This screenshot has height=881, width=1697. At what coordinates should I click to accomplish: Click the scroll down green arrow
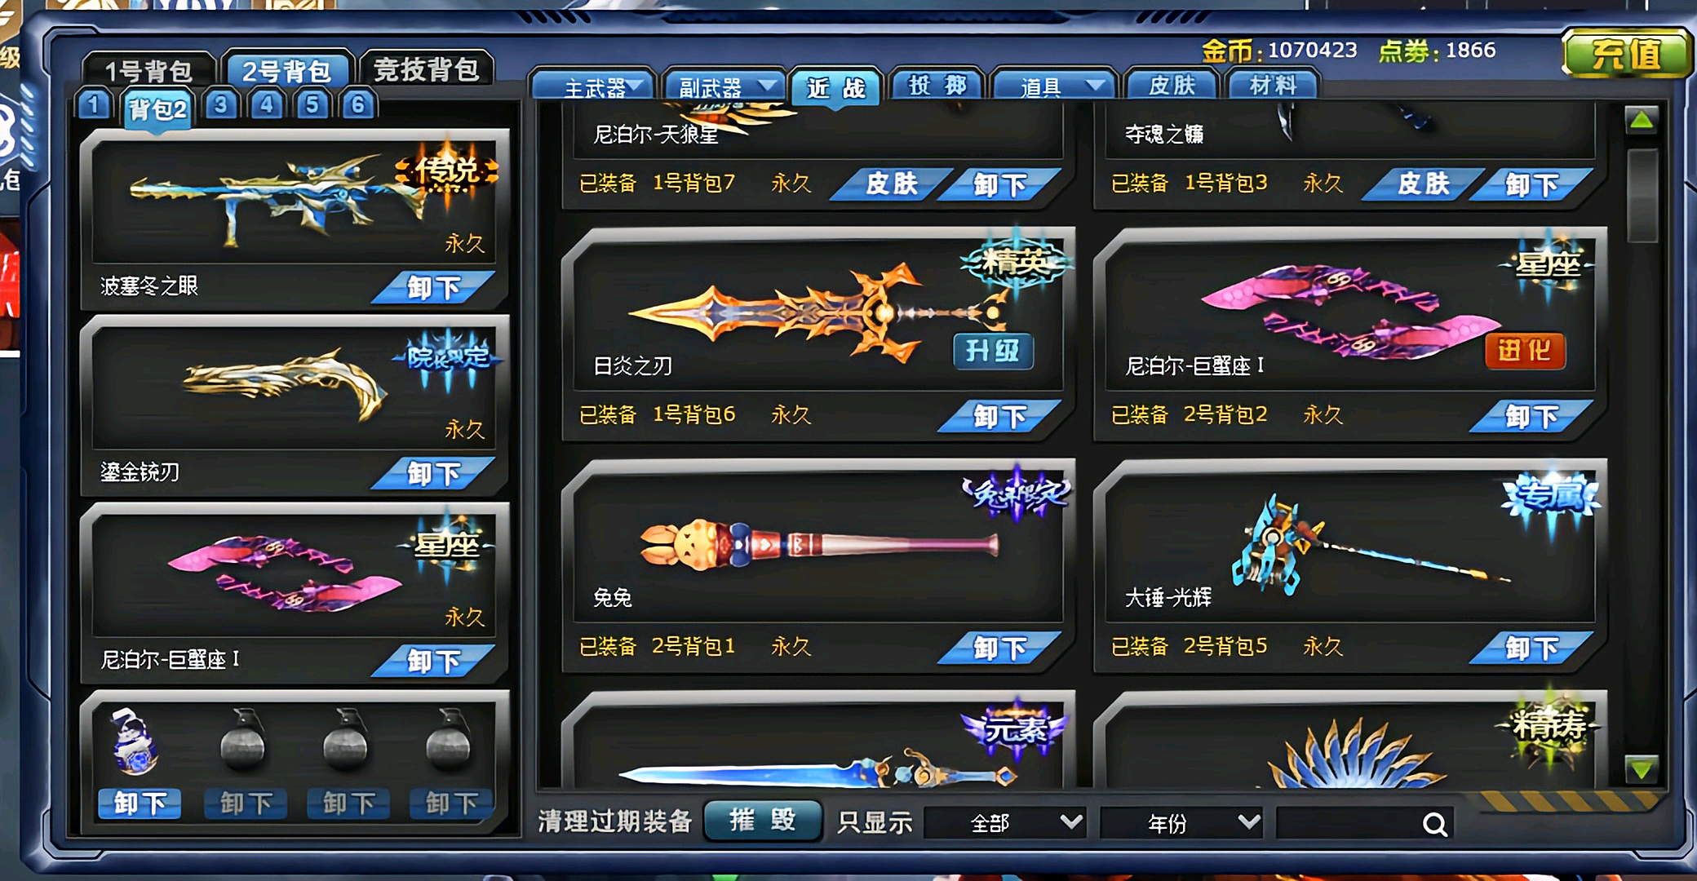[1641, 768]
